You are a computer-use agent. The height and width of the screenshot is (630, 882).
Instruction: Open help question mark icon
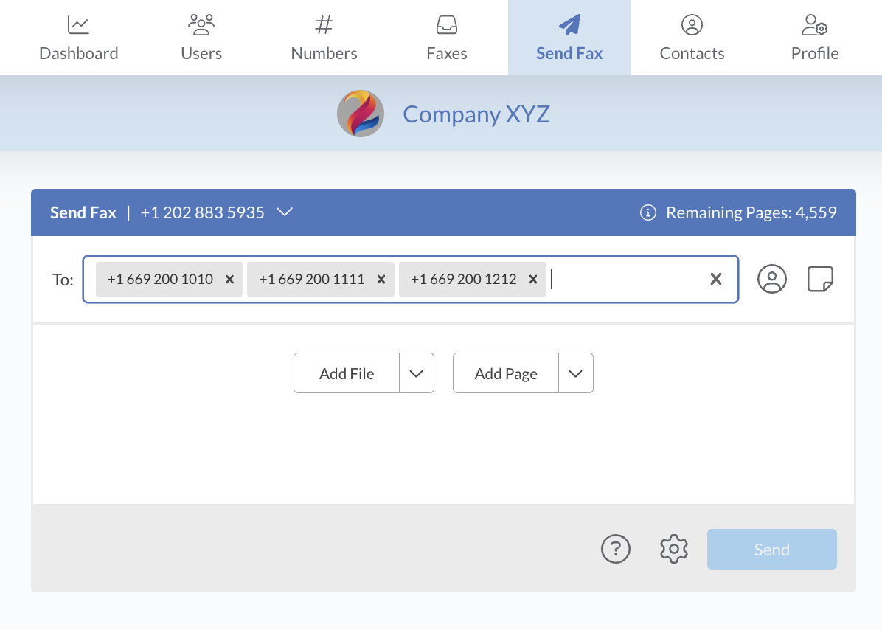[x=616, y=549]
